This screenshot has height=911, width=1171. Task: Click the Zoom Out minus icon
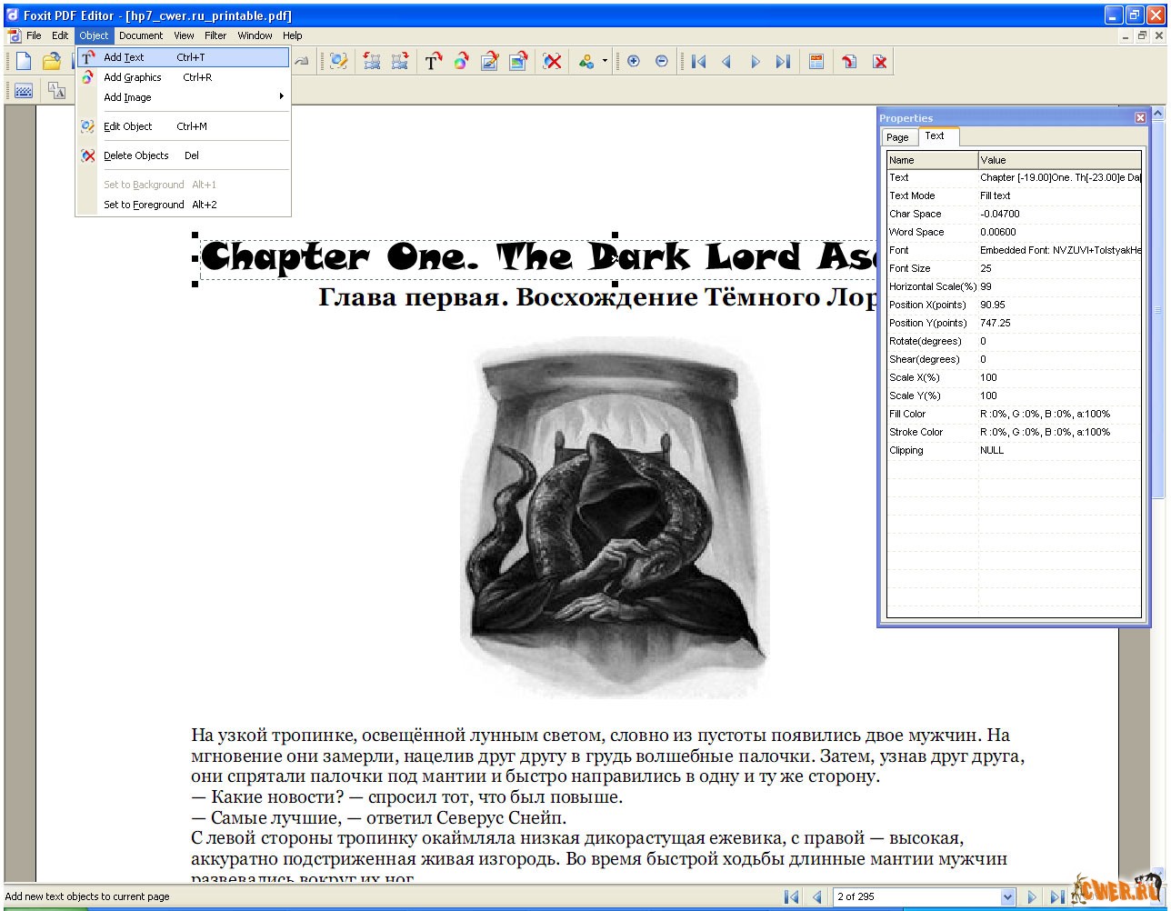662,61
